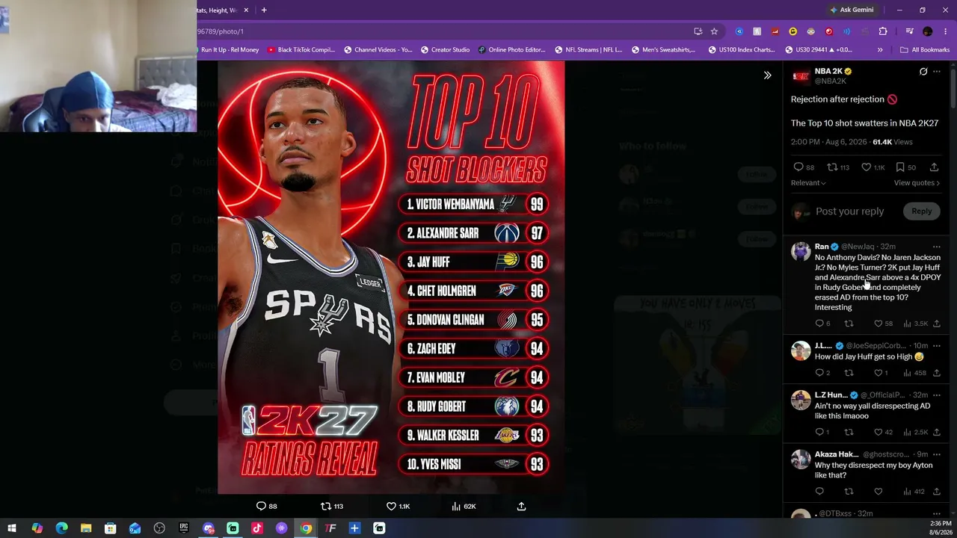Open NBA 2K profile name link
This screenshot has width=957, height=538.
coord(828,72)
